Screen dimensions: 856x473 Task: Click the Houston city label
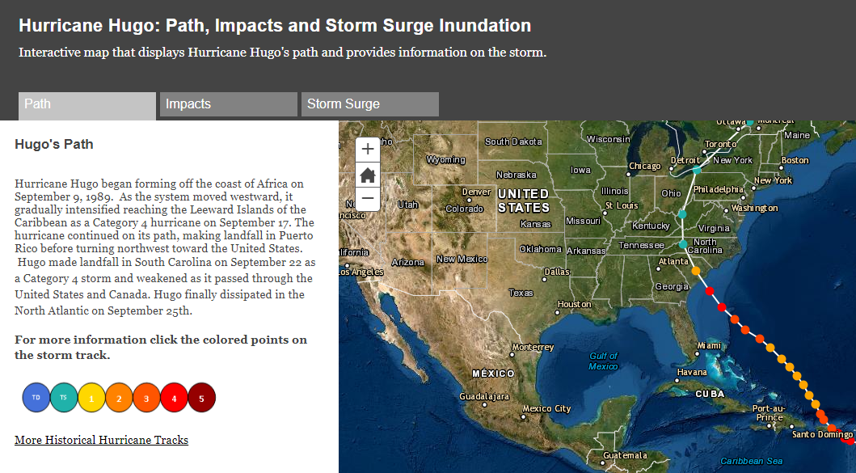click(575, 304)
